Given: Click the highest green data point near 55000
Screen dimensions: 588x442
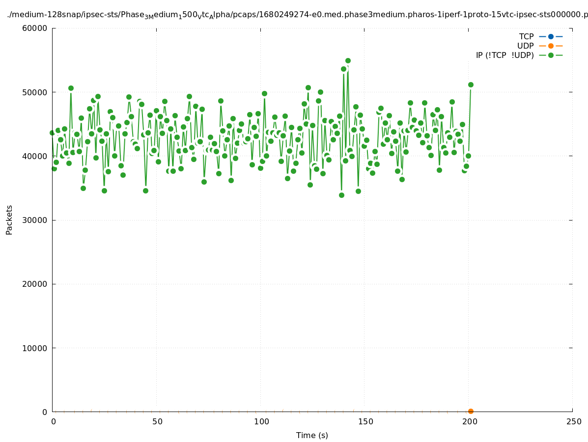Looking at the screenshot, I should (348, 60).
